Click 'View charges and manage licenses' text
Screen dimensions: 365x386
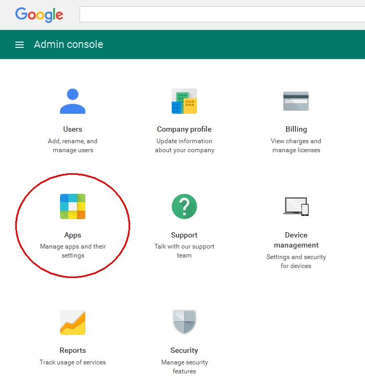point(296,145)
